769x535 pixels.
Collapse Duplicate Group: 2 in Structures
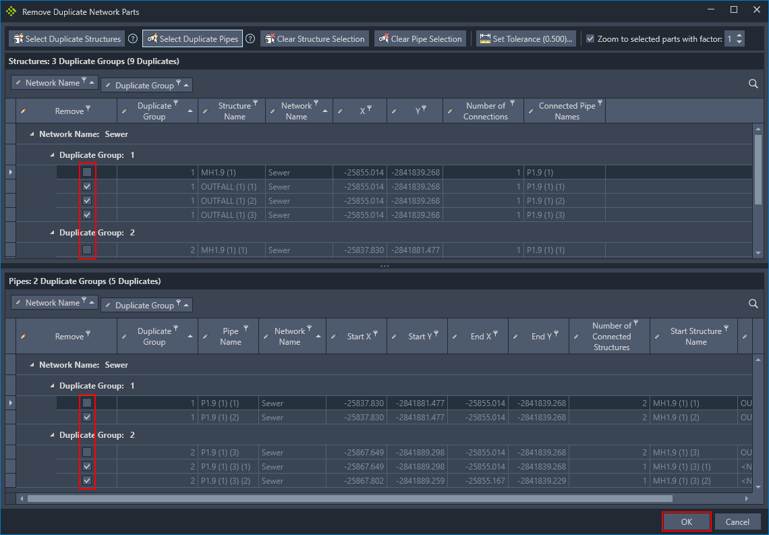[52, 233]
